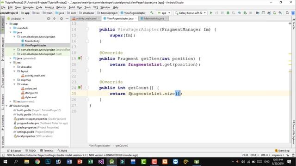Screen dimensions: 296x166
Task: Click the Android Studio taskbar icon
Action: pos(111,161)
